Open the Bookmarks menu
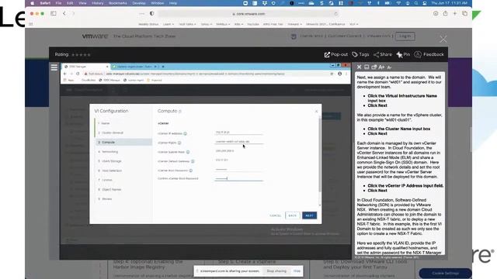 pyautogui.click(x=117, y=3)
